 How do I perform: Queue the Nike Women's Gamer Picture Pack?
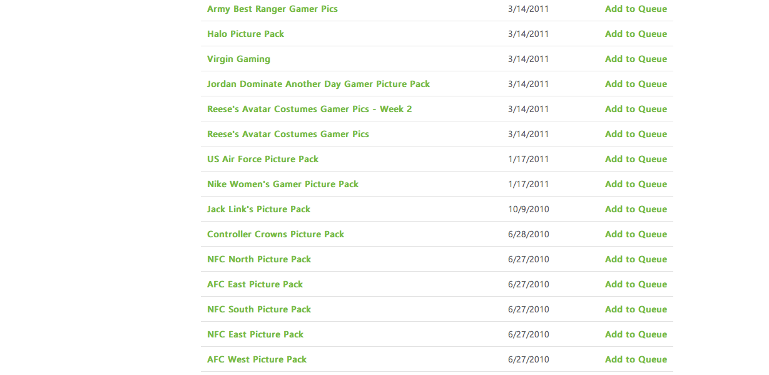coord(636,184)
